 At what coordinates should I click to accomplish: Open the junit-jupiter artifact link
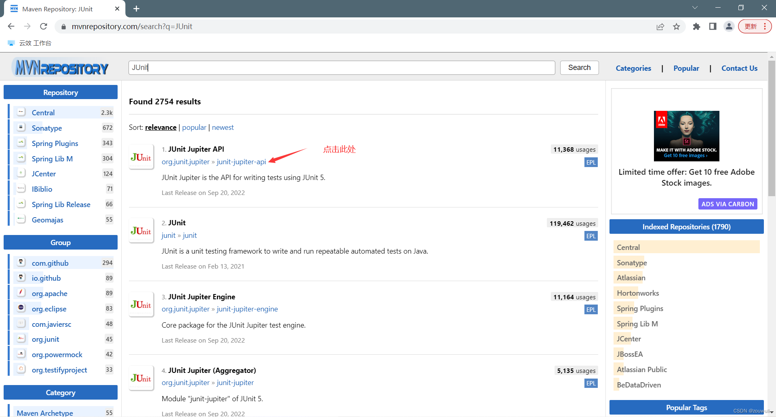tap(235, 383)
